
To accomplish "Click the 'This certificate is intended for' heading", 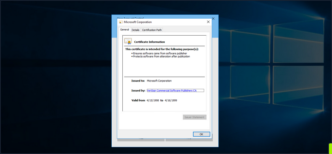I will (x=162, y=49).
